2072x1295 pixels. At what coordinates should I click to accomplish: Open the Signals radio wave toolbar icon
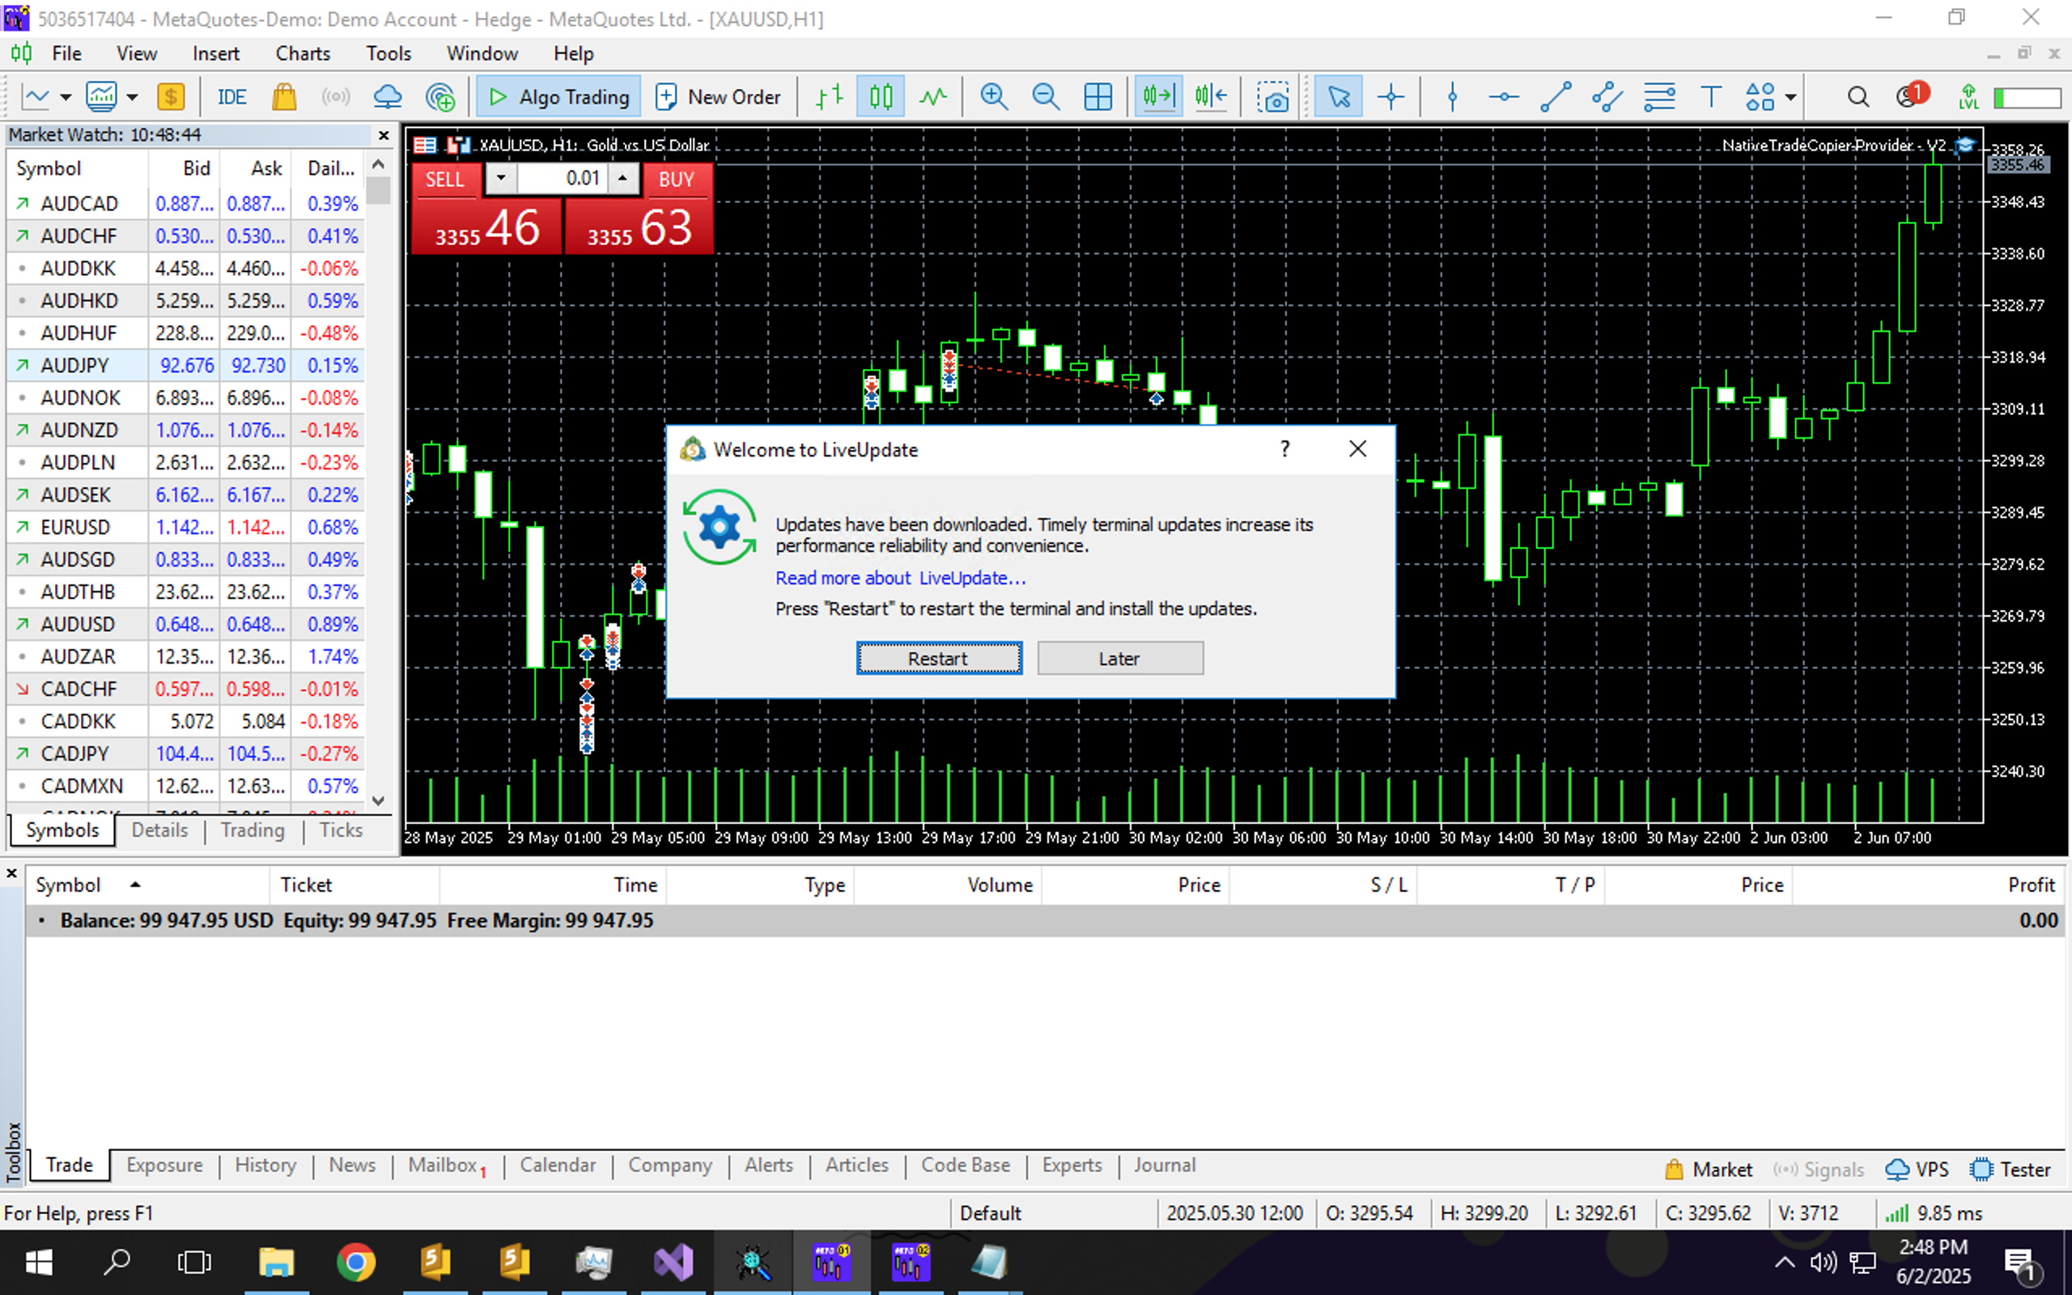pos(336,97)
